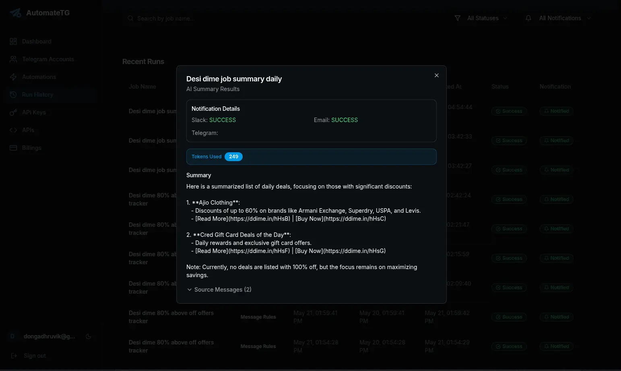Click the Status column header
This screenshot has width=621, height=371.
(500, 87)
